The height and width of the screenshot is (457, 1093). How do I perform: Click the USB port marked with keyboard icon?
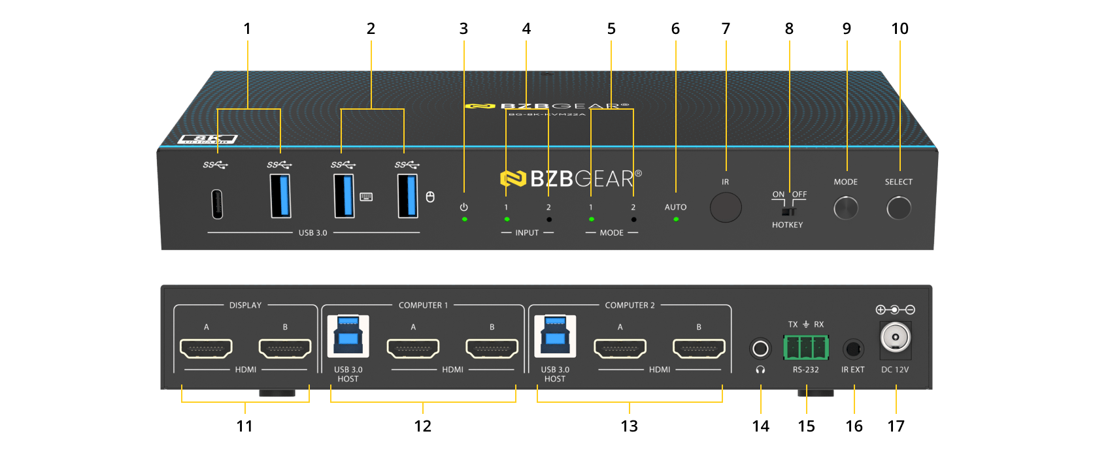[344, 195]
